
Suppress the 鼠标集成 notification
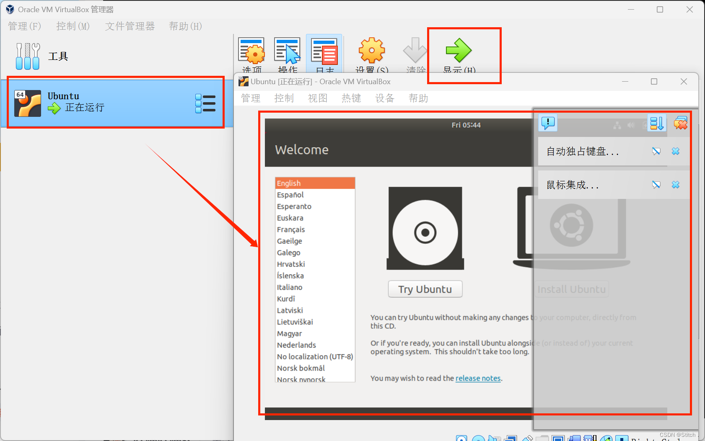[656, 185]
